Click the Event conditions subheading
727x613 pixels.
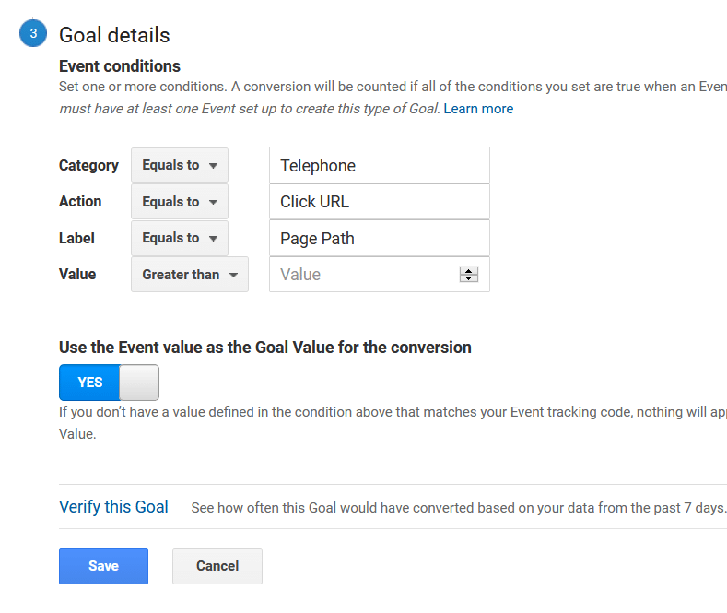120,66
